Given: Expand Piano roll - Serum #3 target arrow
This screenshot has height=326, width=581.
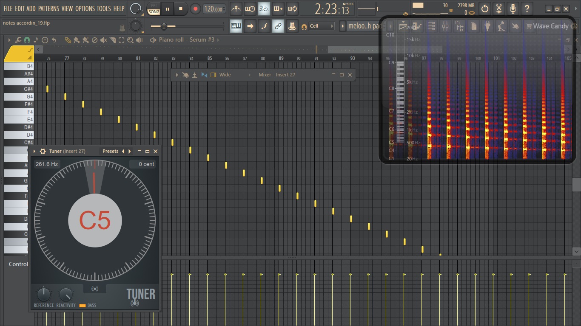Looking at the screenshot, I should (x=218, y=40).
